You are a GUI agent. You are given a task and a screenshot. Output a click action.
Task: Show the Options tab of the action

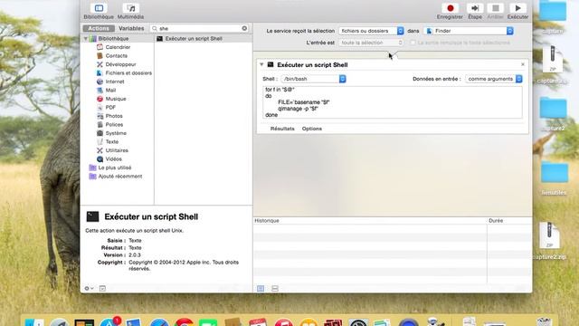pyautogui.click(x=311, y=129)
